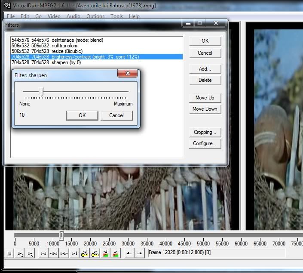The image size is (303, 273).
Task: Open the Audio menu
Action: (x=73, y=16)
